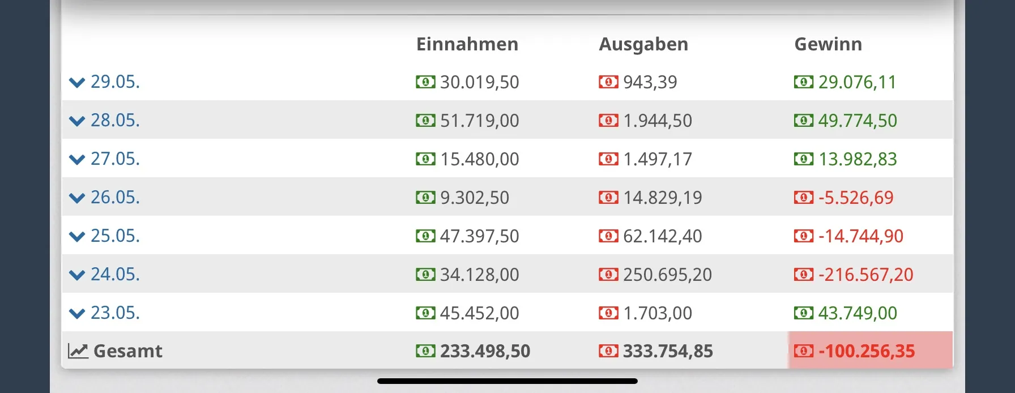Click red money icon beside 62.142,40
The image size is (1015, 393).
(608, 236)
